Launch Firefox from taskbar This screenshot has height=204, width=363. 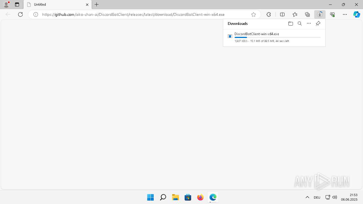coord(200,197)
